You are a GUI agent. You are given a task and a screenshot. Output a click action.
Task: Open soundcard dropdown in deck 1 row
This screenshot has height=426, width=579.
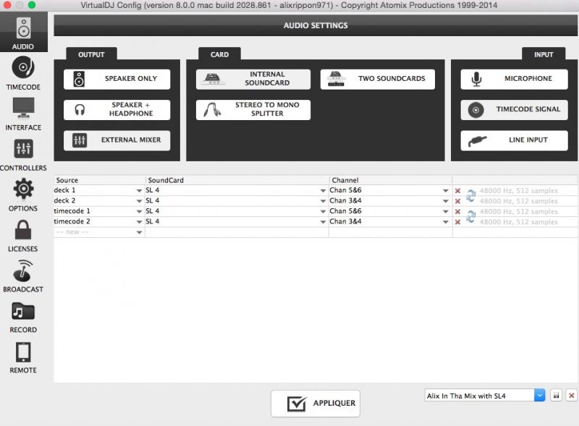(323, 190)
